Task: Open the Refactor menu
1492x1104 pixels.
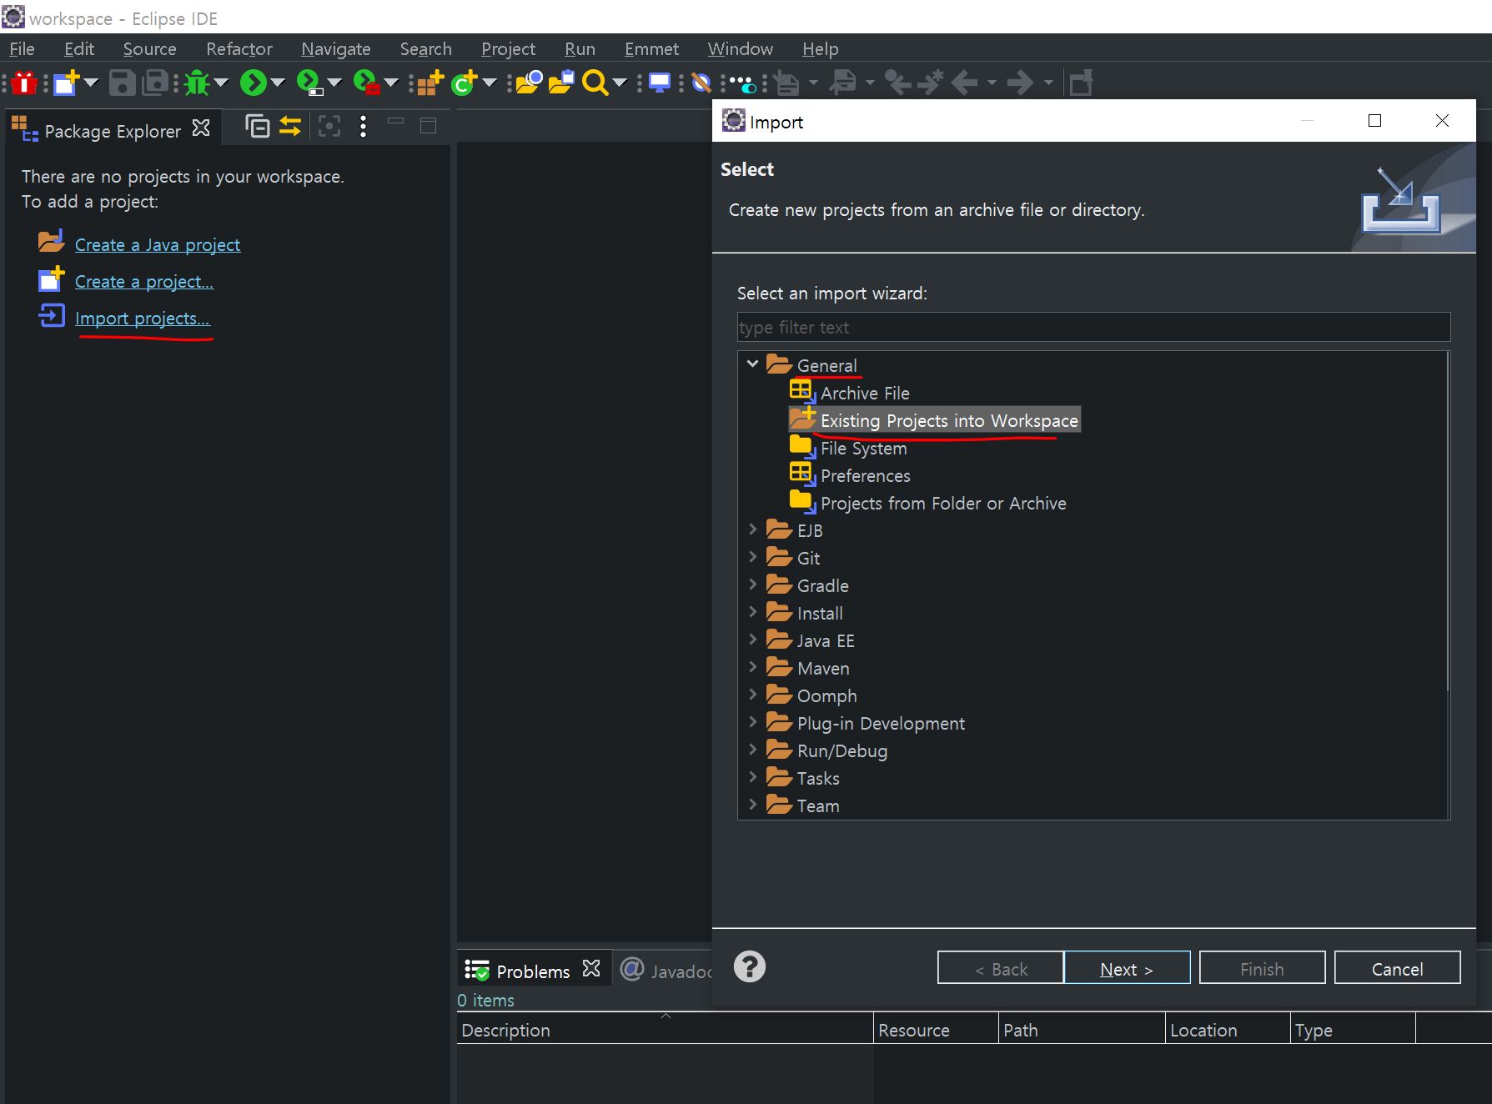Action: tap(239, 48)
